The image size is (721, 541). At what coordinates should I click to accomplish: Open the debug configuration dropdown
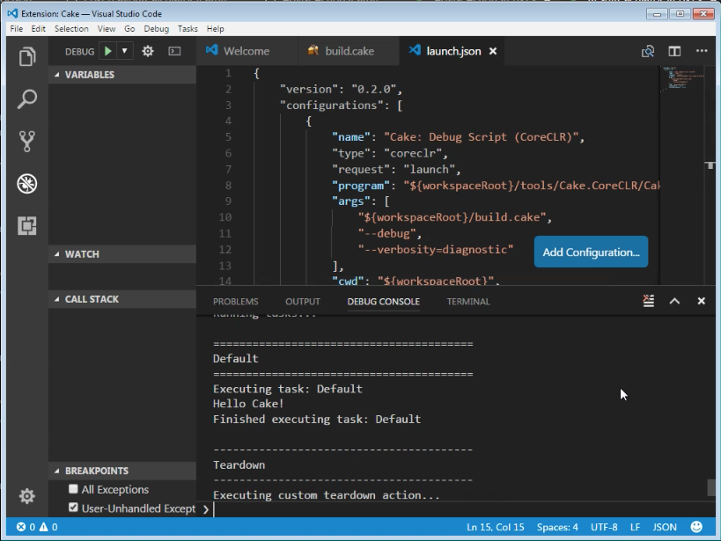(125, 51)
